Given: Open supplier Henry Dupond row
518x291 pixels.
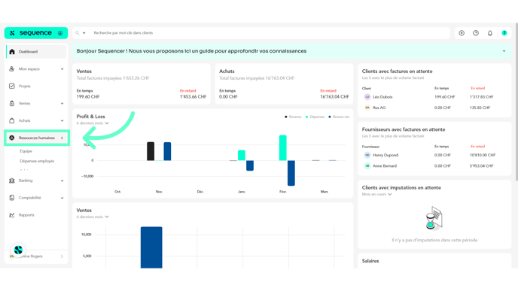Looking at the screenshot, I should (x=434, y=155).
